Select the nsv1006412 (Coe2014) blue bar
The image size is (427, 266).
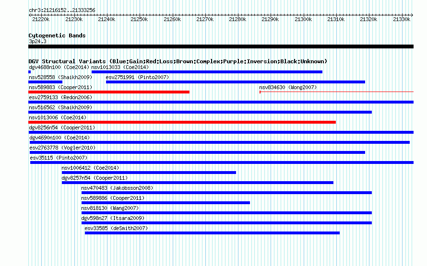coord(149,173)
